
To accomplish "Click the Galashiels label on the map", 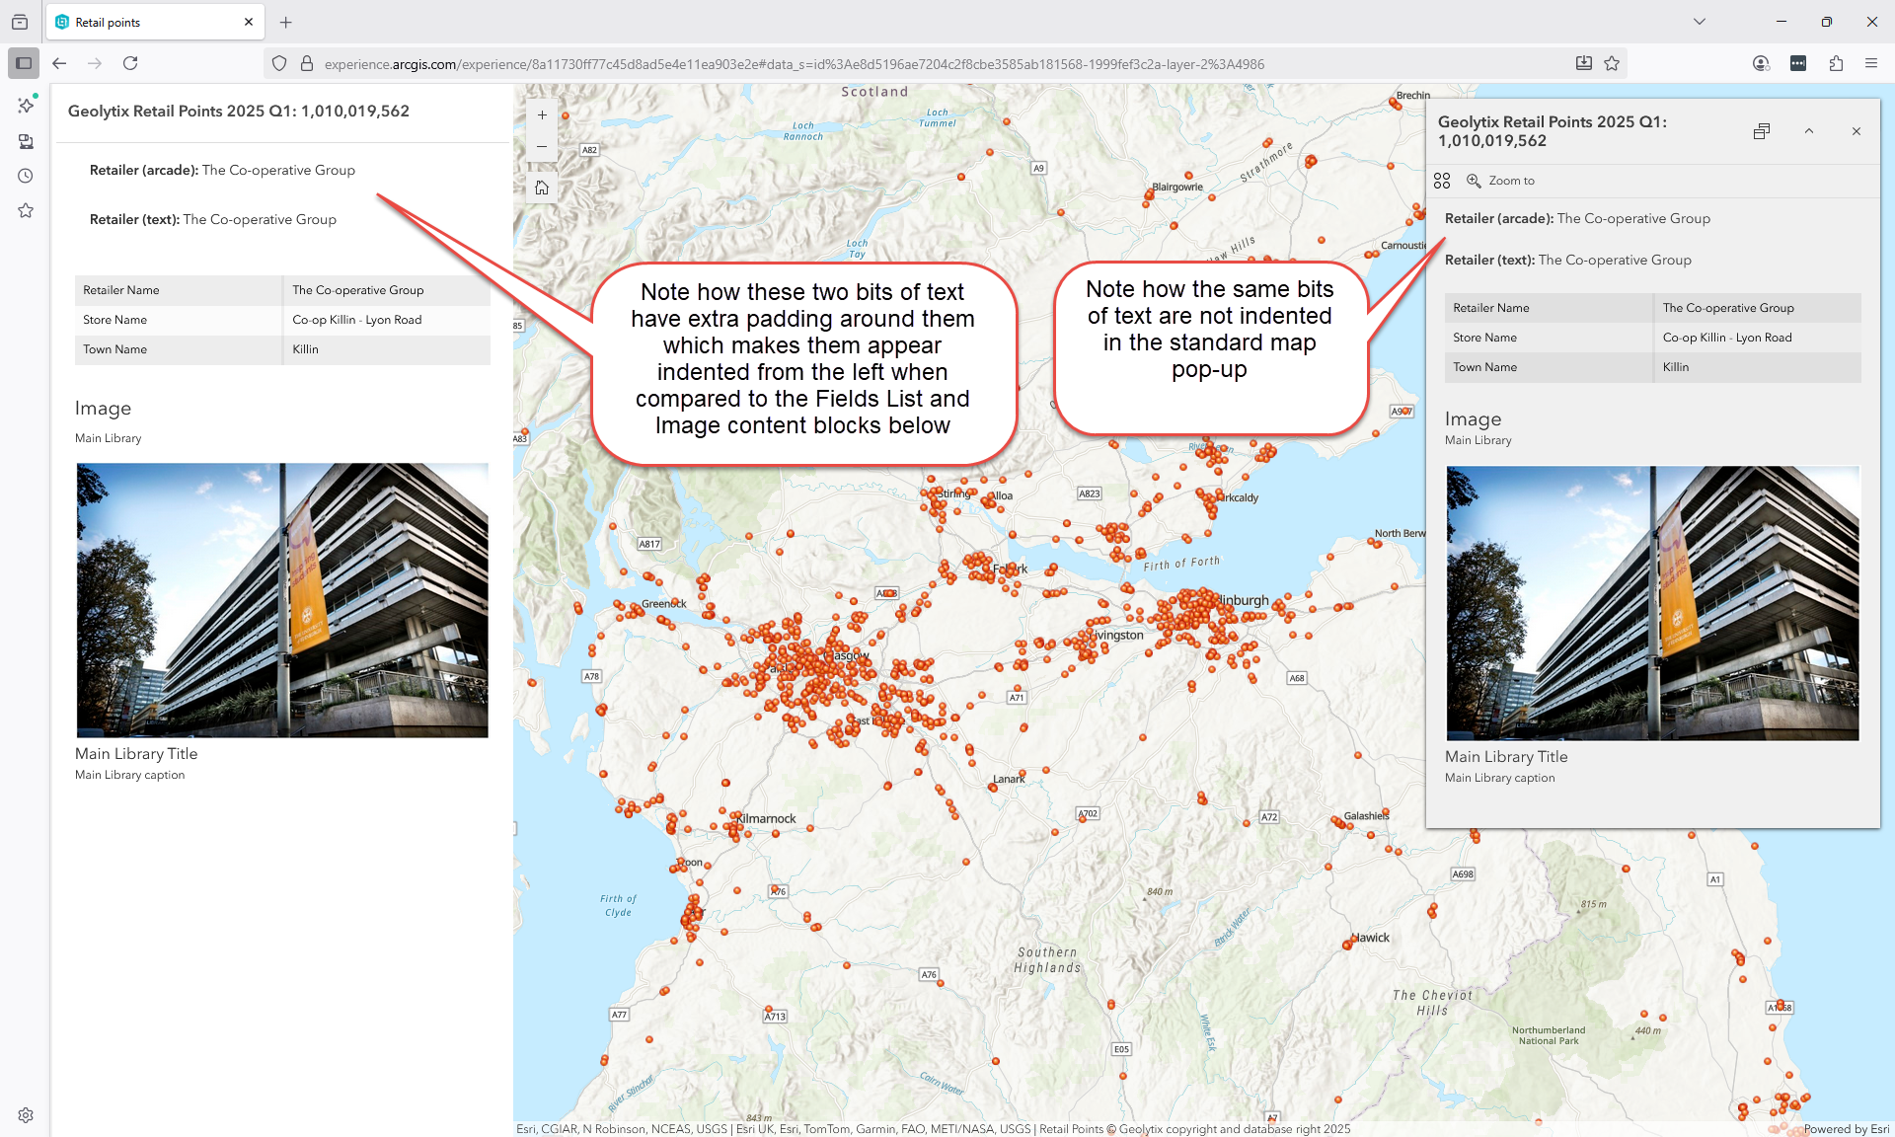I will coord(1367,816).
